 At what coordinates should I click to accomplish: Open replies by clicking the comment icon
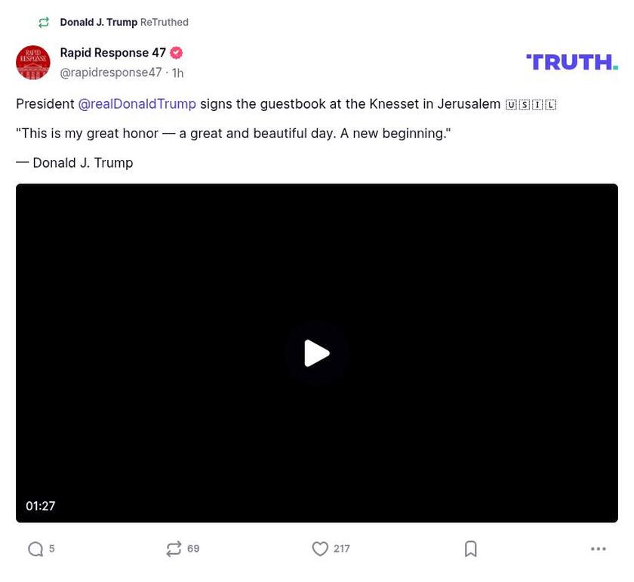point(34,549)
